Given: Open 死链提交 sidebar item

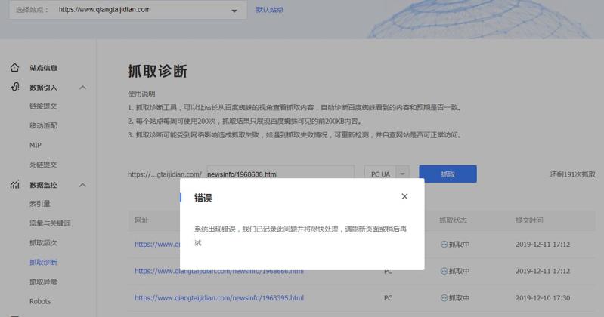Looking at the screenshot, I should 43,165.
